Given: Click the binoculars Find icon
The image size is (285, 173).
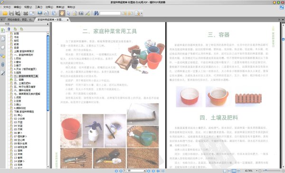Looking at the screenshot, I should 96,13.
